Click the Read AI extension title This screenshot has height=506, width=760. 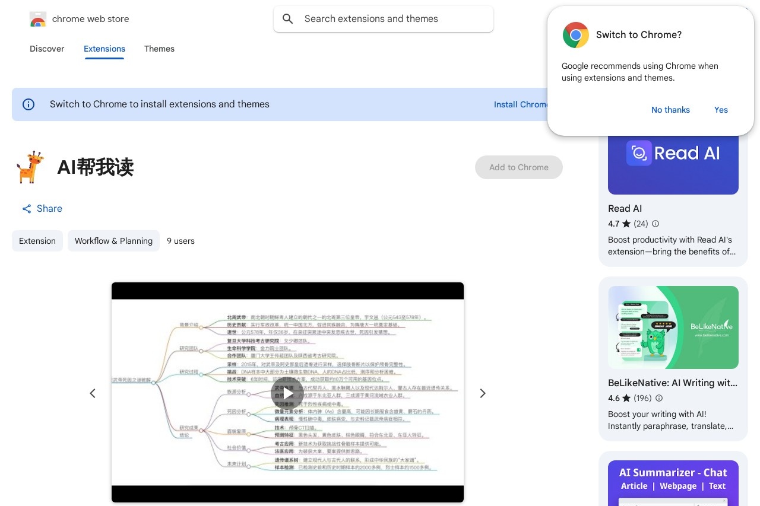(625, 209)
